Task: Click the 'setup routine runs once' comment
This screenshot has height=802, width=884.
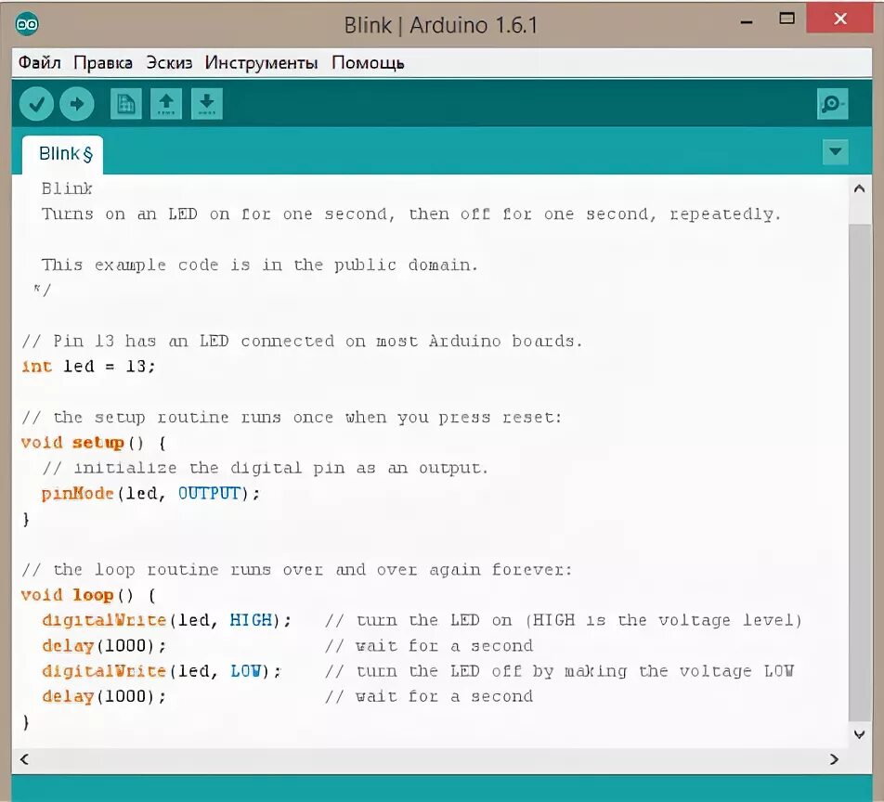Action: click(x=292, y=417)
